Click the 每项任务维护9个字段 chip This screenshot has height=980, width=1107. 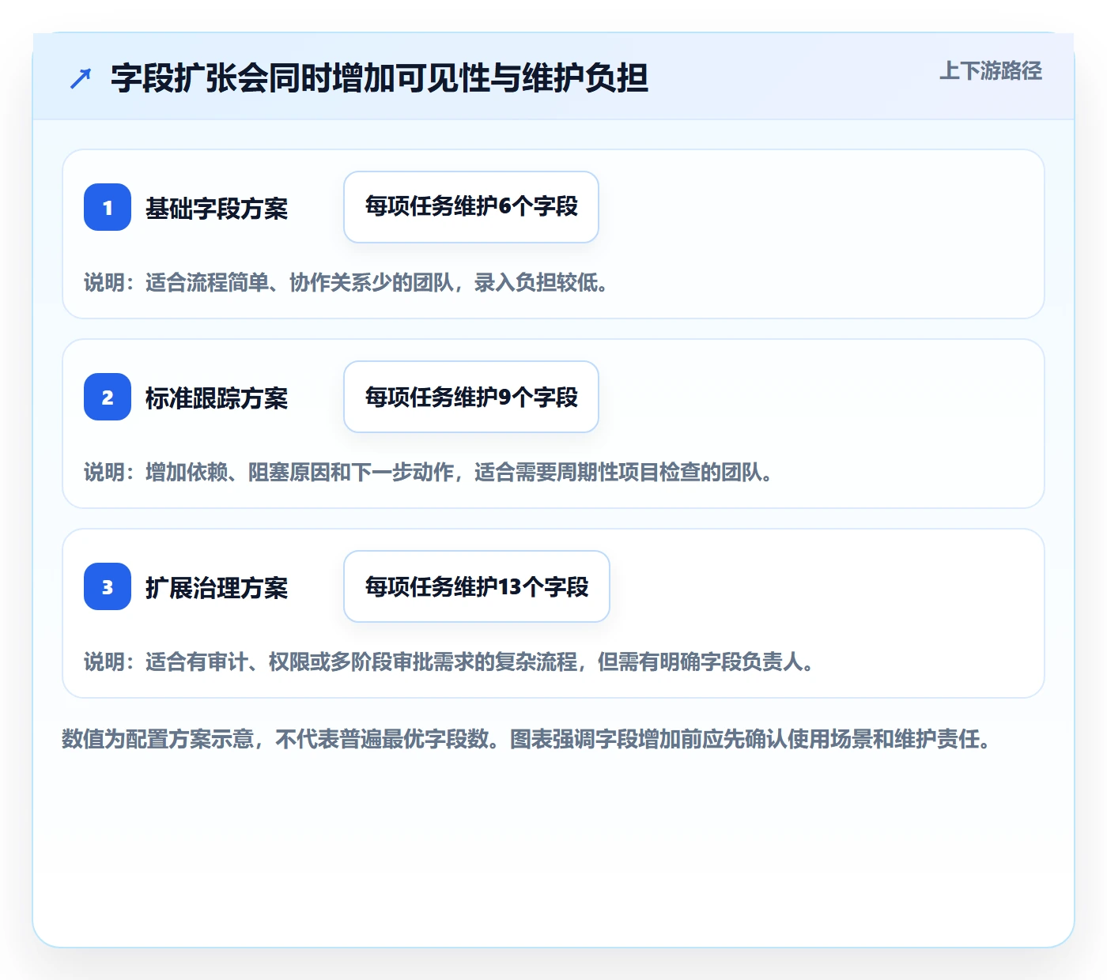coord(471,397)
